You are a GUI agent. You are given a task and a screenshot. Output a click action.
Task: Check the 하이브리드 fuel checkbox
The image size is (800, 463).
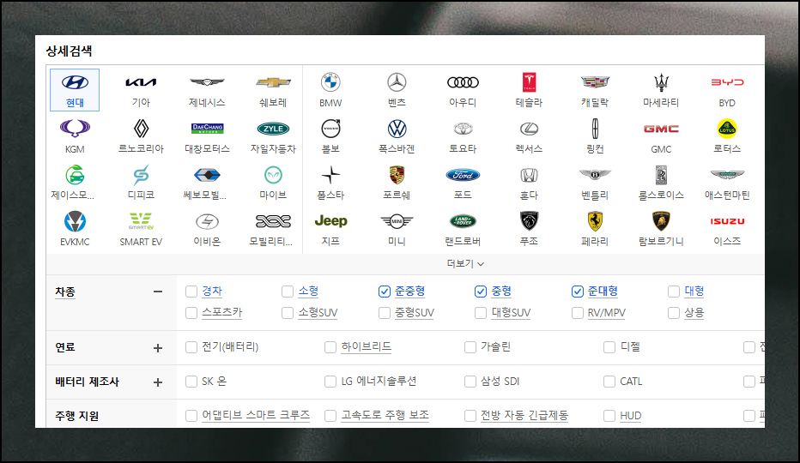pyautogui.click(x=330, y=347)
